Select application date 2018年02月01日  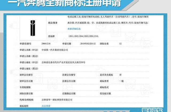tap(88, 44)
